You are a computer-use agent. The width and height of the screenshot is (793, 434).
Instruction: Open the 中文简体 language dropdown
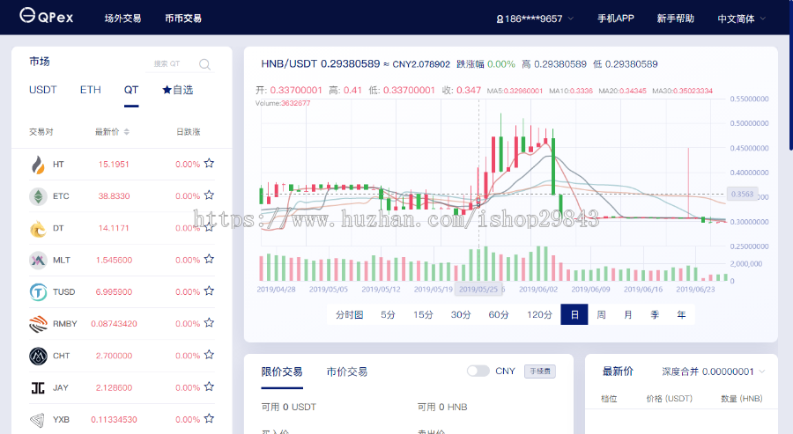pyautogui.click(x=741, y=18)
